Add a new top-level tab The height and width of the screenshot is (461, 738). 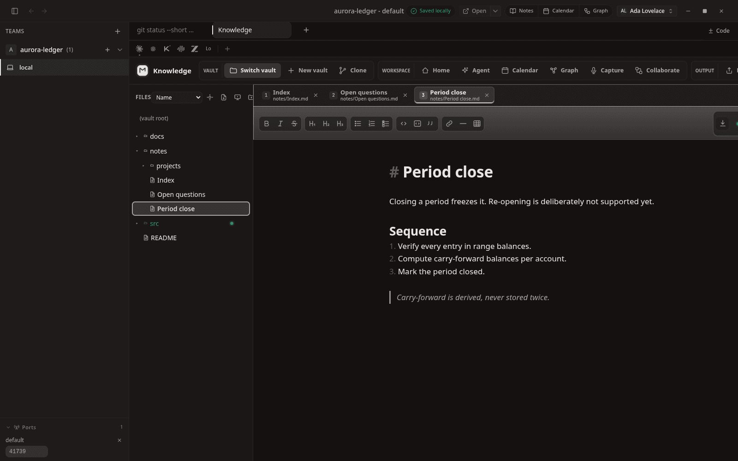point(306,30)
